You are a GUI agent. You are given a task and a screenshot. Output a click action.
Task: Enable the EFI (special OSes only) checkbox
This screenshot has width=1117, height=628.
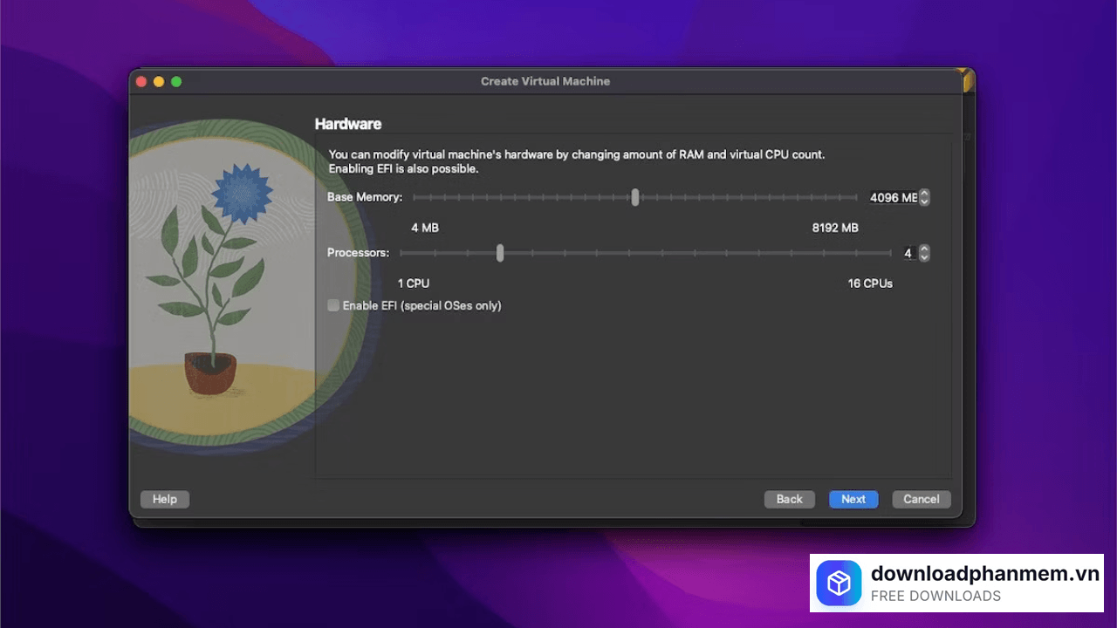(333, 306)
